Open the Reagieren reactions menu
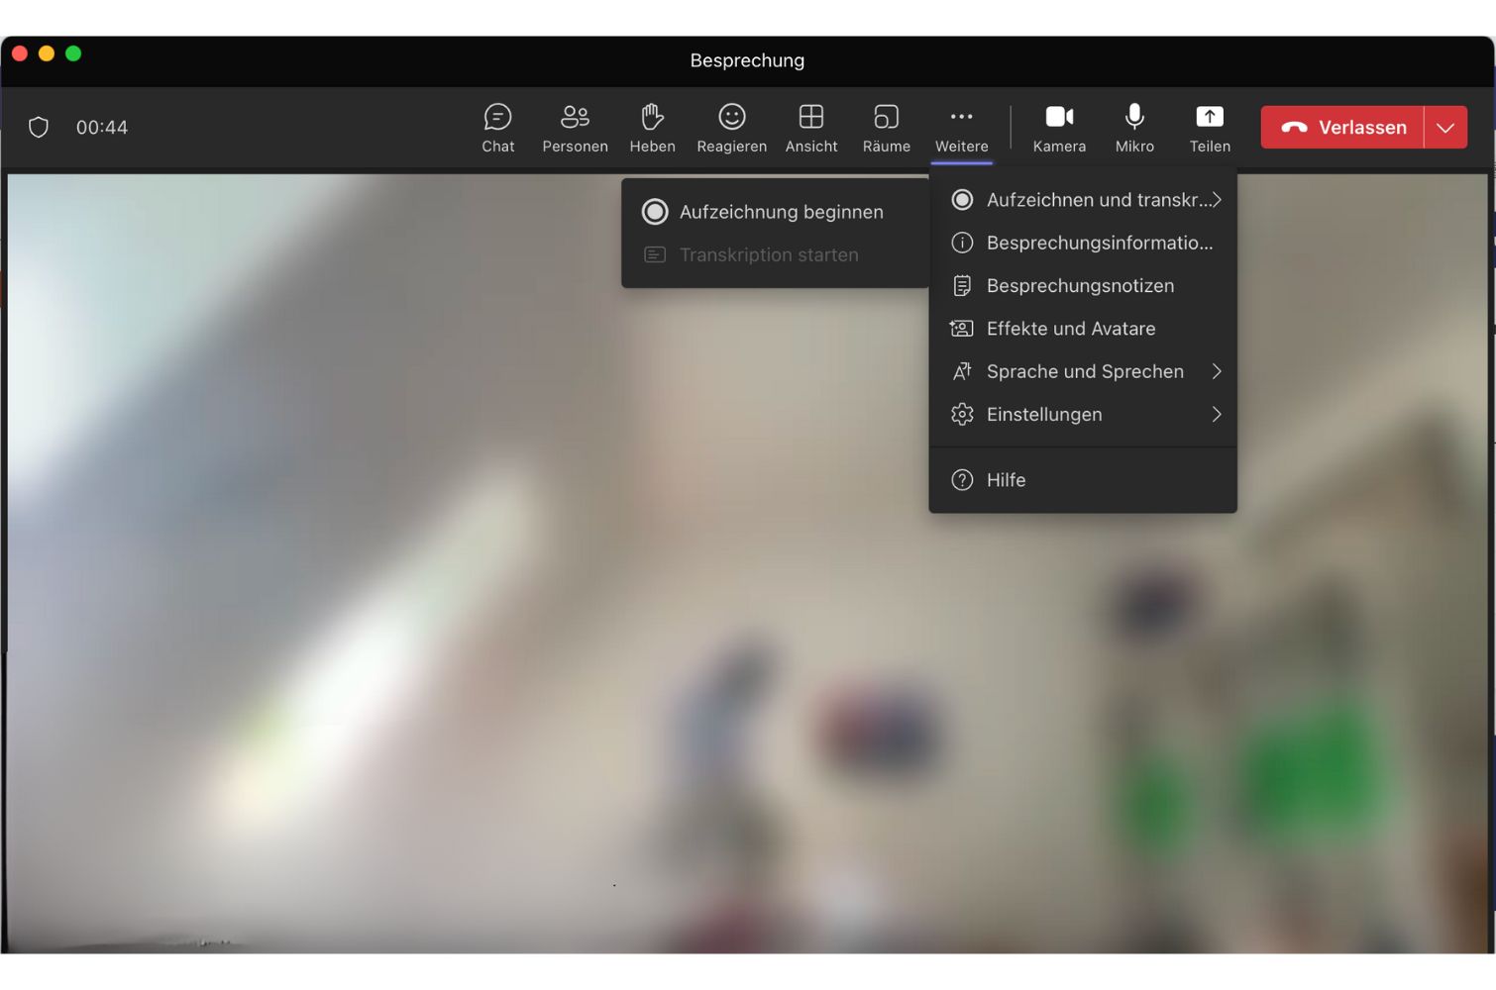The height and width of the screenshot is (990, 1496). pos(731,127)
